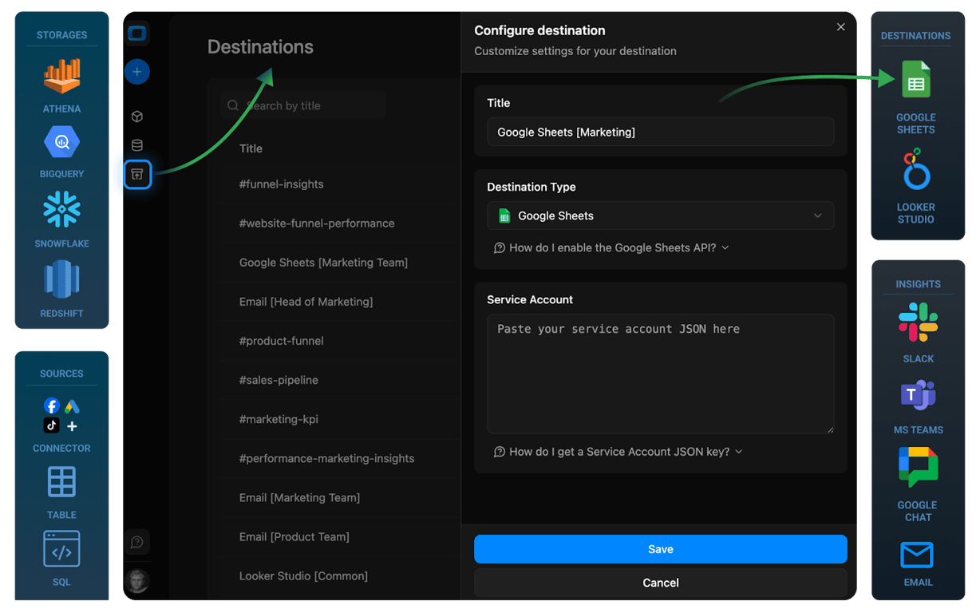
Task: Click the MS Teams insights icon
Action: pos(918,396)
